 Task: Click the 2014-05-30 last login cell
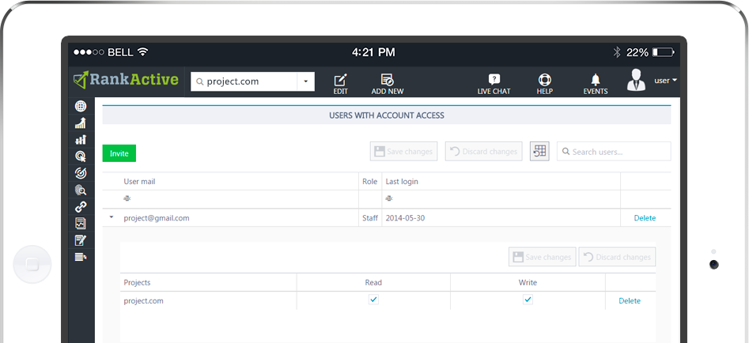click(x=406, y=218)
